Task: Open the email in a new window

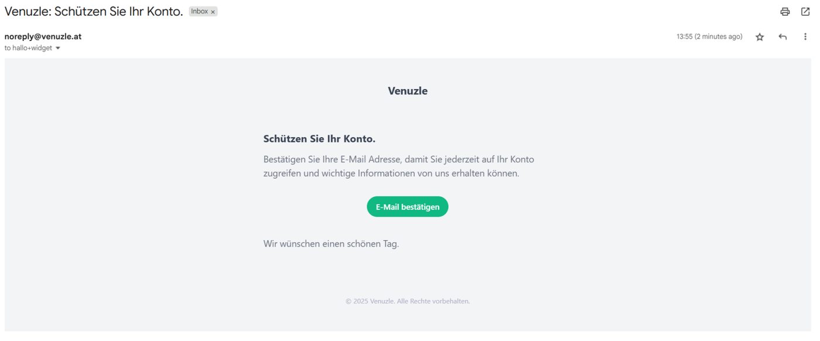Action: point(805,12)
